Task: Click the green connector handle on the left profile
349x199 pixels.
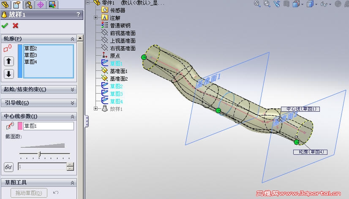Action: [x=144, y=57]
